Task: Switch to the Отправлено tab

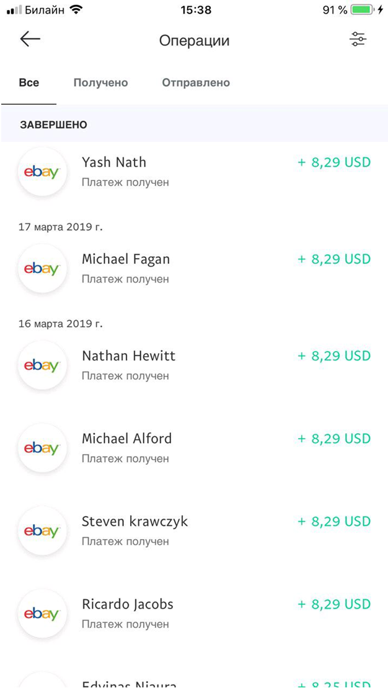Action: click(195, 83)
